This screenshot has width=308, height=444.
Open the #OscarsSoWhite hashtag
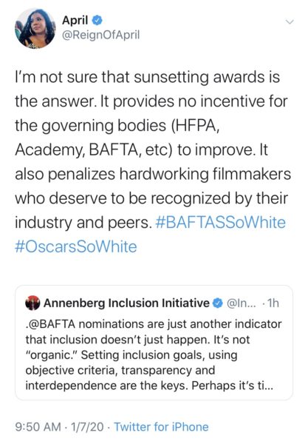tap(76, 246)
